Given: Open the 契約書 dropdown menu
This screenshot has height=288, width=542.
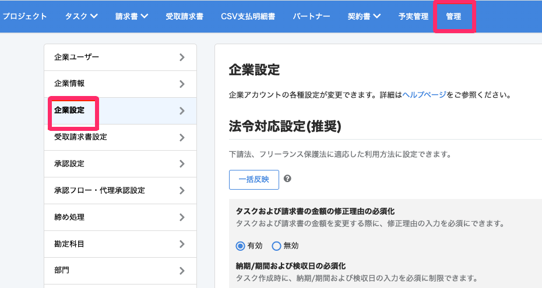Looking at the screenshot, I should coord(364,16).
